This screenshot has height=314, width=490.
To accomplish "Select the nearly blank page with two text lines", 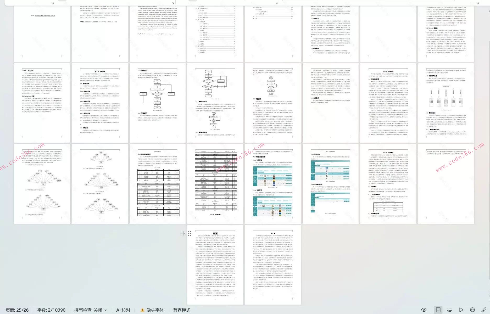I will pyautogui.click(x=446, y=184).
